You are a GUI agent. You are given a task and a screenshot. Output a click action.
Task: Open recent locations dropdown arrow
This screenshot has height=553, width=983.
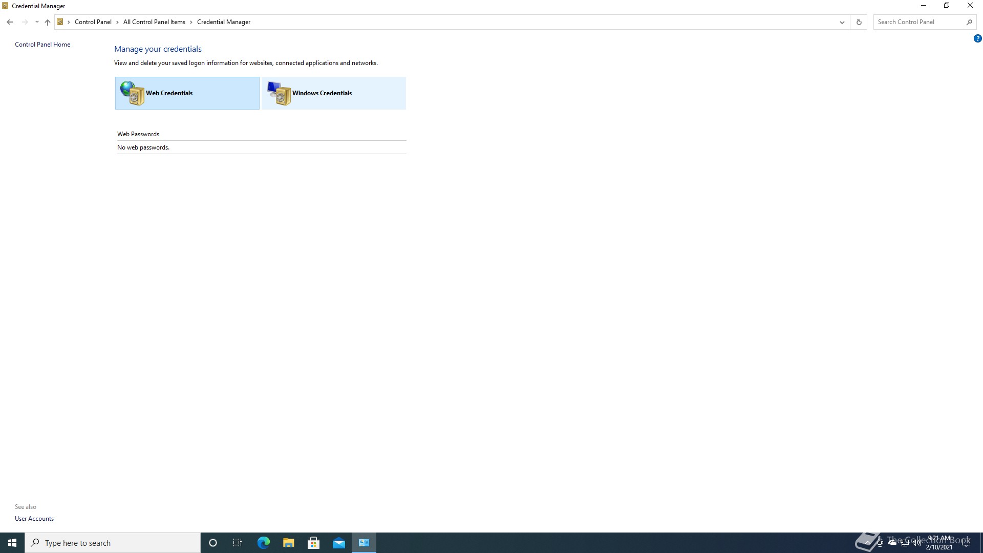[x=37, y=22]
